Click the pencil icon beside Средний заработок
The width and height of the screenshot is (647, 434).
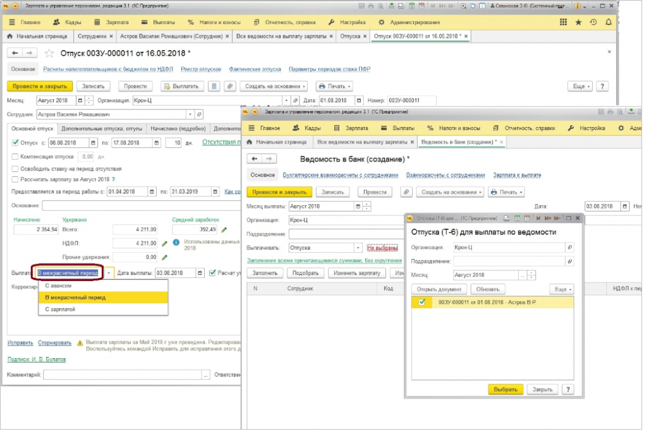coord(224,229)
